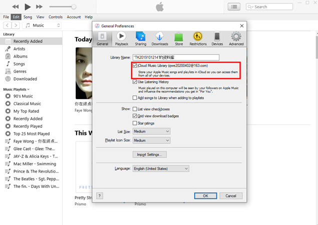318x225 pixels.
Task: Select Genres in the Library sidebar
Action: [31, 71]
